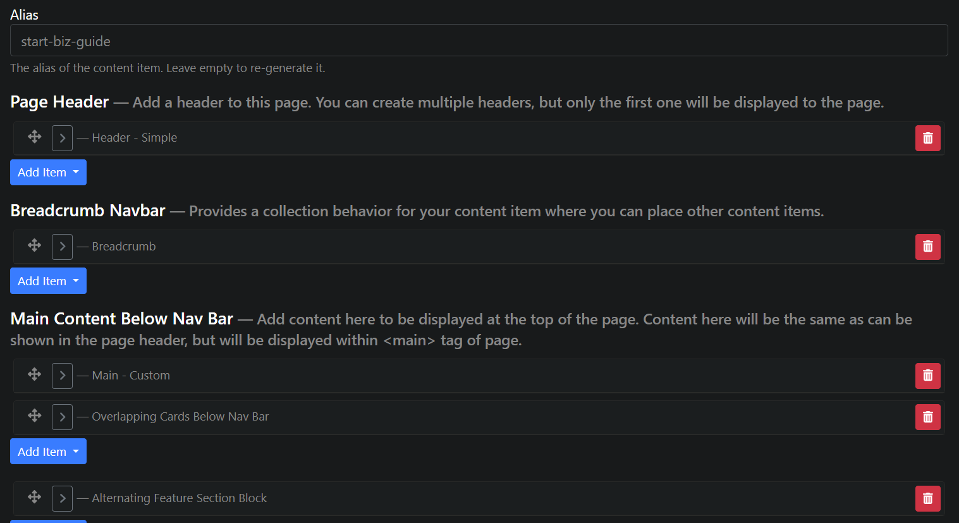Expand the Header - Simple item
The width and height of the screenshot is (959, 523).
tap(62, 138)
